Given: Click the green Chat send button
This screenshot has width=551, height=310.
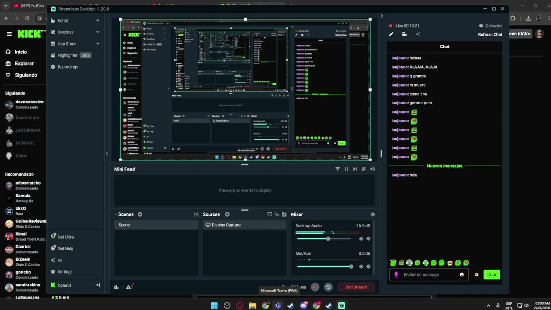Looking at the screenshot, I should pyautogui.click(x=492, y=275).
